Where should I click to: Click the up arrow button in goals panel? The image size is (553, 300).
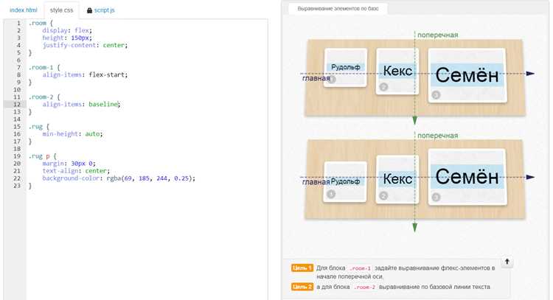[x=507, y=262]
